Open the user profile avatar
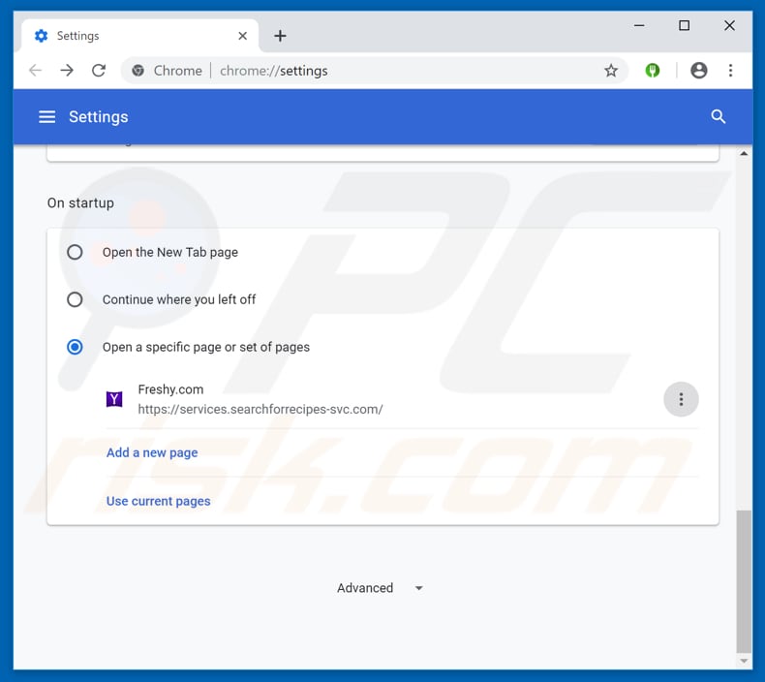The image size is (765, 682). (698, 71)
